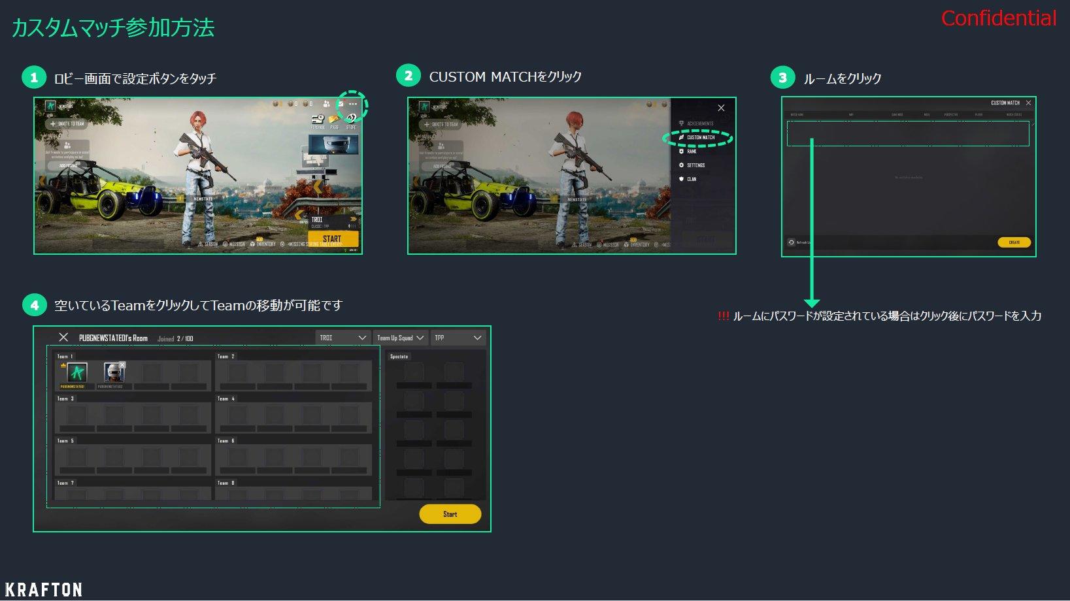Image resolution: width=1070 pixels, height=601 pixels.
Task: Click the Settings gear in side menu
Action: [681, 165]
